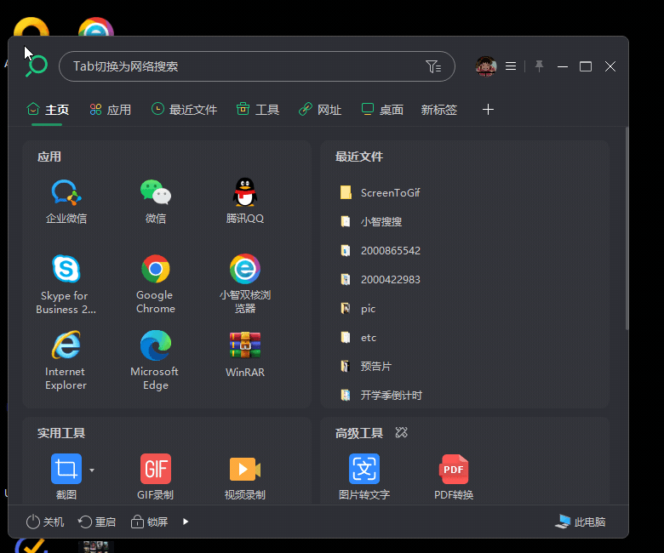
Task: Start the 截图 screenshot tool
Action: 66,469
